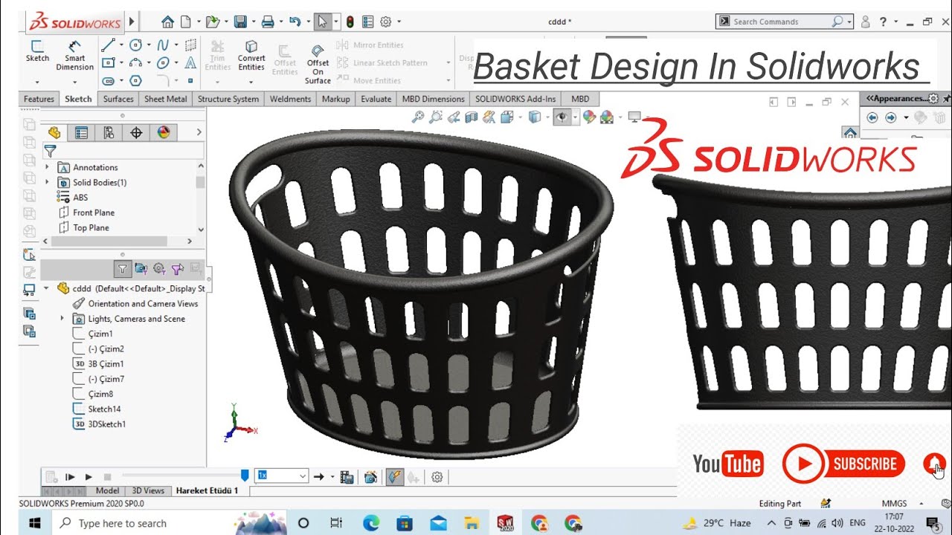The height and width of the screenshot is (535, 952).
Task: Open the Options gear in the top toolbar
Action: 385,22
